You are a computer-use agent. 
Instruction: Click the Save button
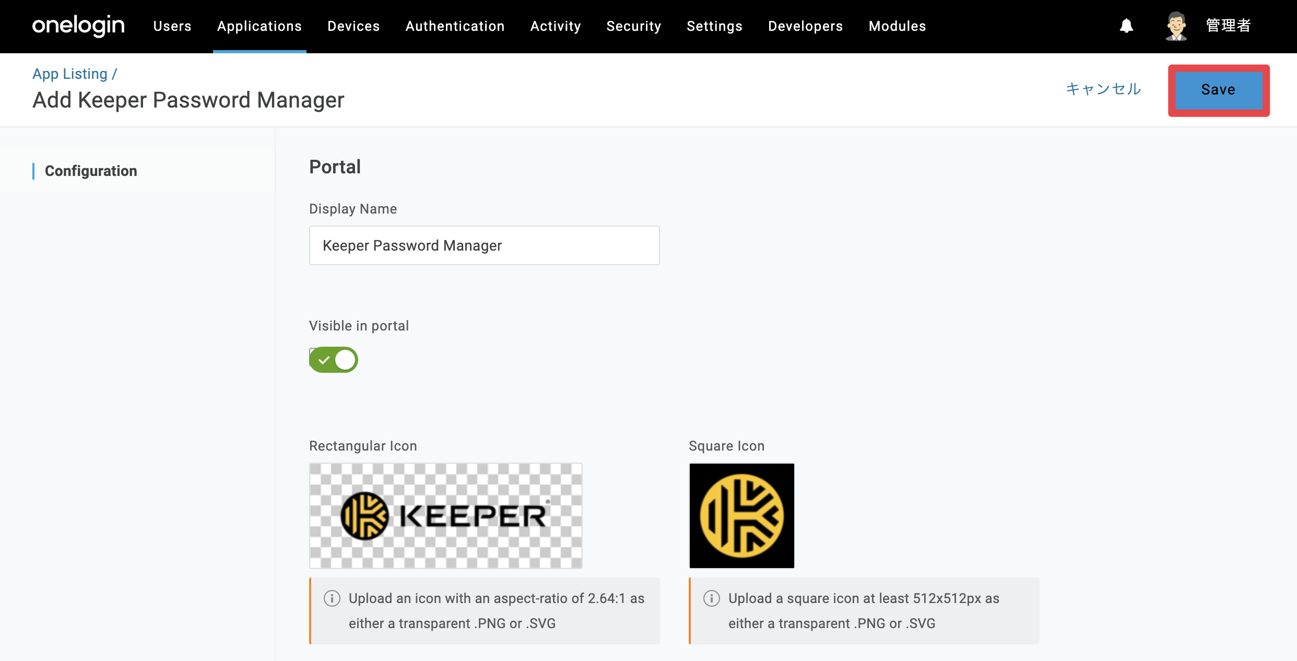[1219, 90]
